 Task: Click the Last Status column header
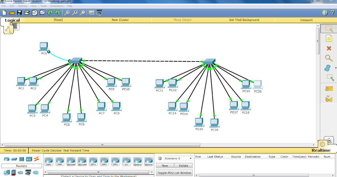click(x=215, y=157)
